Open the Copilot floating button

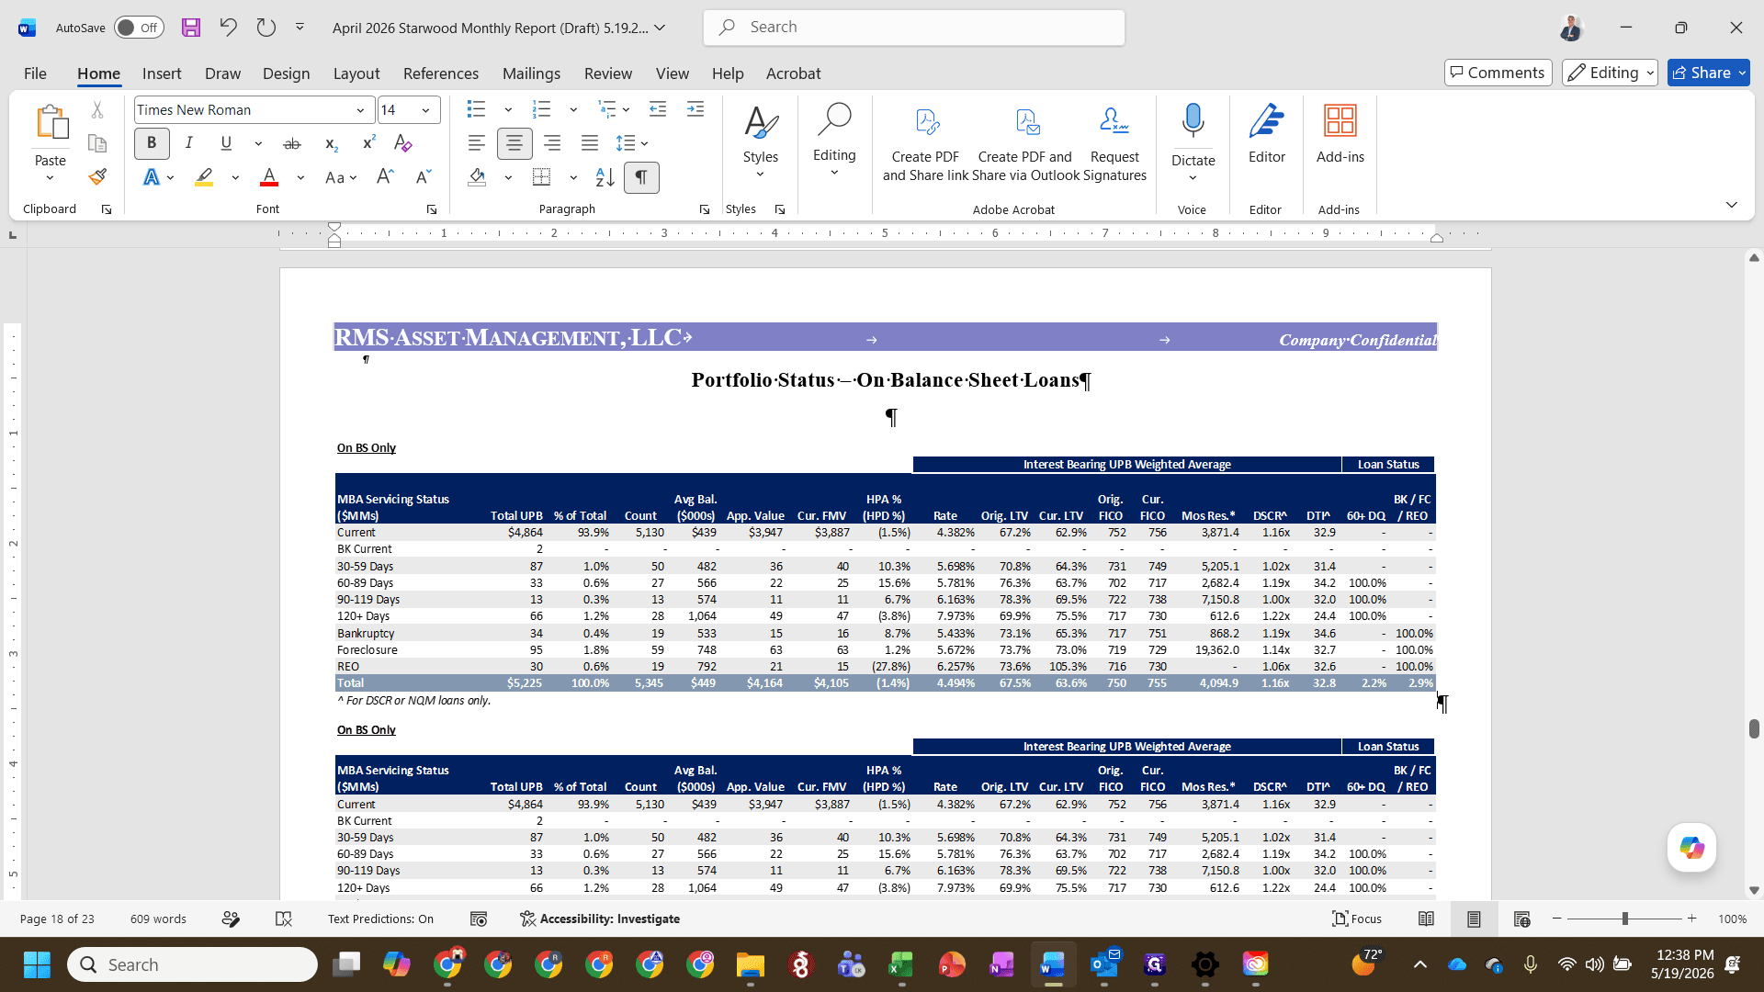click(1691, 848)
